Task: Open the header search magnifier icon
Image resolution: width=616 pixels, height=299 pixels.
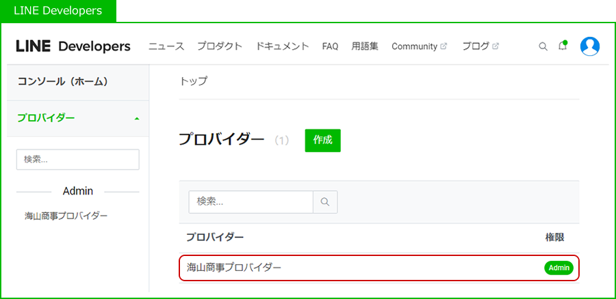Action: [x=543, y=46]
